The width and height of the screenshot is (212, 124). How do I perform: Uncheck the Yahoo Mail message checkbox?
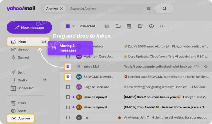[x=68, y=67]
